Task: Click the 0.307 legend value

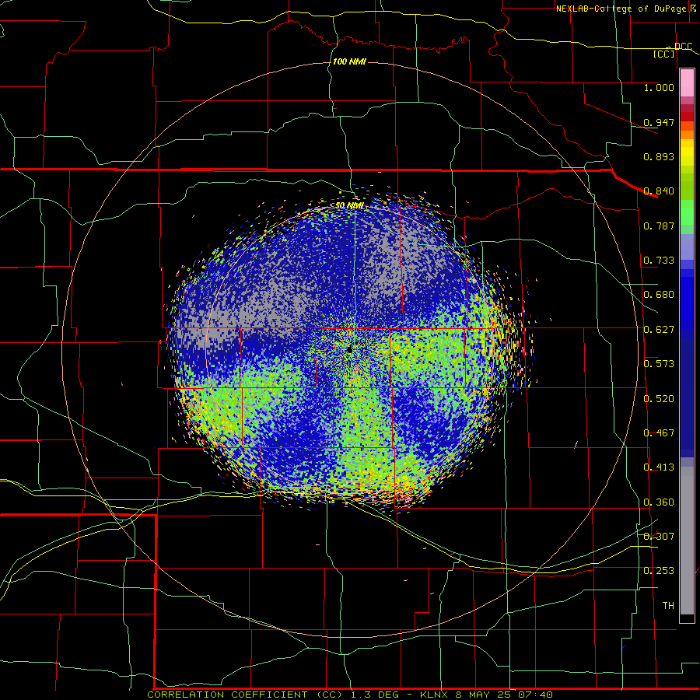Action: tap(659, 537)
